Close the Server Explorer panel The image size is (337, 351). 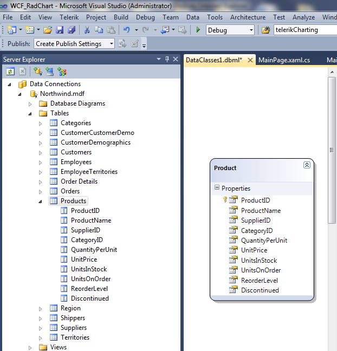(x=176, y=59)
